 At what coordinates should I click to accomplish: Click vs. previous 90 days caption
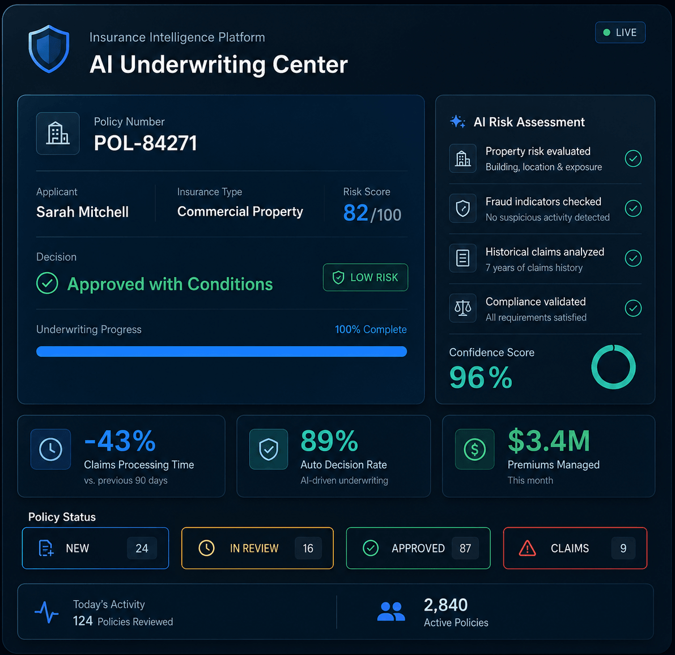pos(126,481)
